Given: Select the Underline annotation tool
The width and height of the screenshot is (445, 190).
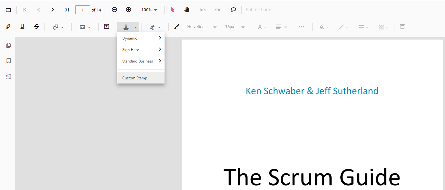Looking at the screenshot, I should [22, 27].
